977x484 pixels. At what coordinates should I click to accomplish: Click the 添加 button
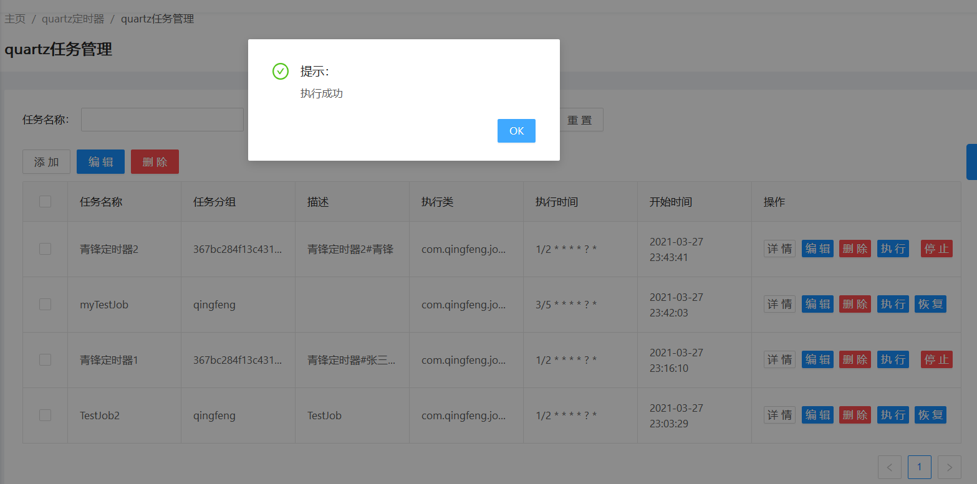[x=46, y=162]
